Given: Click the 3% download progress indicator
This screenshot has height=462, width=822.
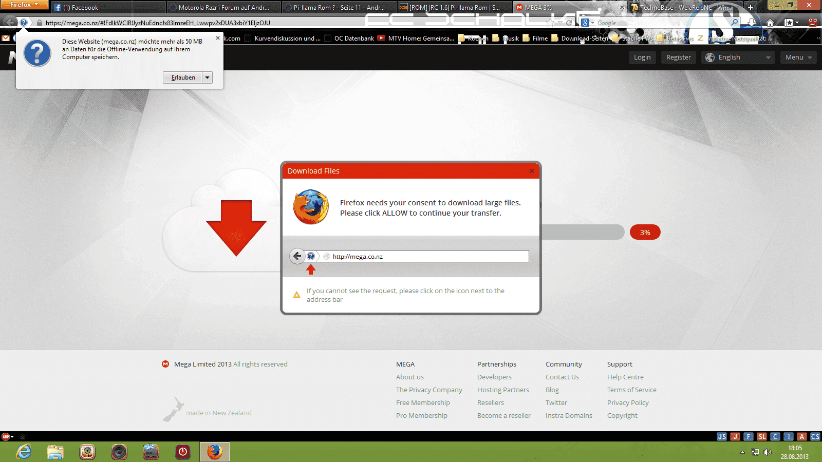Looking at the screenshot, I should point(645,233).
